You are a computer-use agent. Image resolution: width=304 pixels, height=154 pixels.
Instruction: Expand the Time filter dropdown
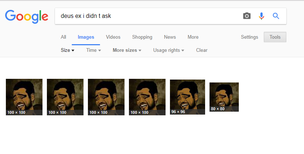pyautogui.click(x=93, y=50)
